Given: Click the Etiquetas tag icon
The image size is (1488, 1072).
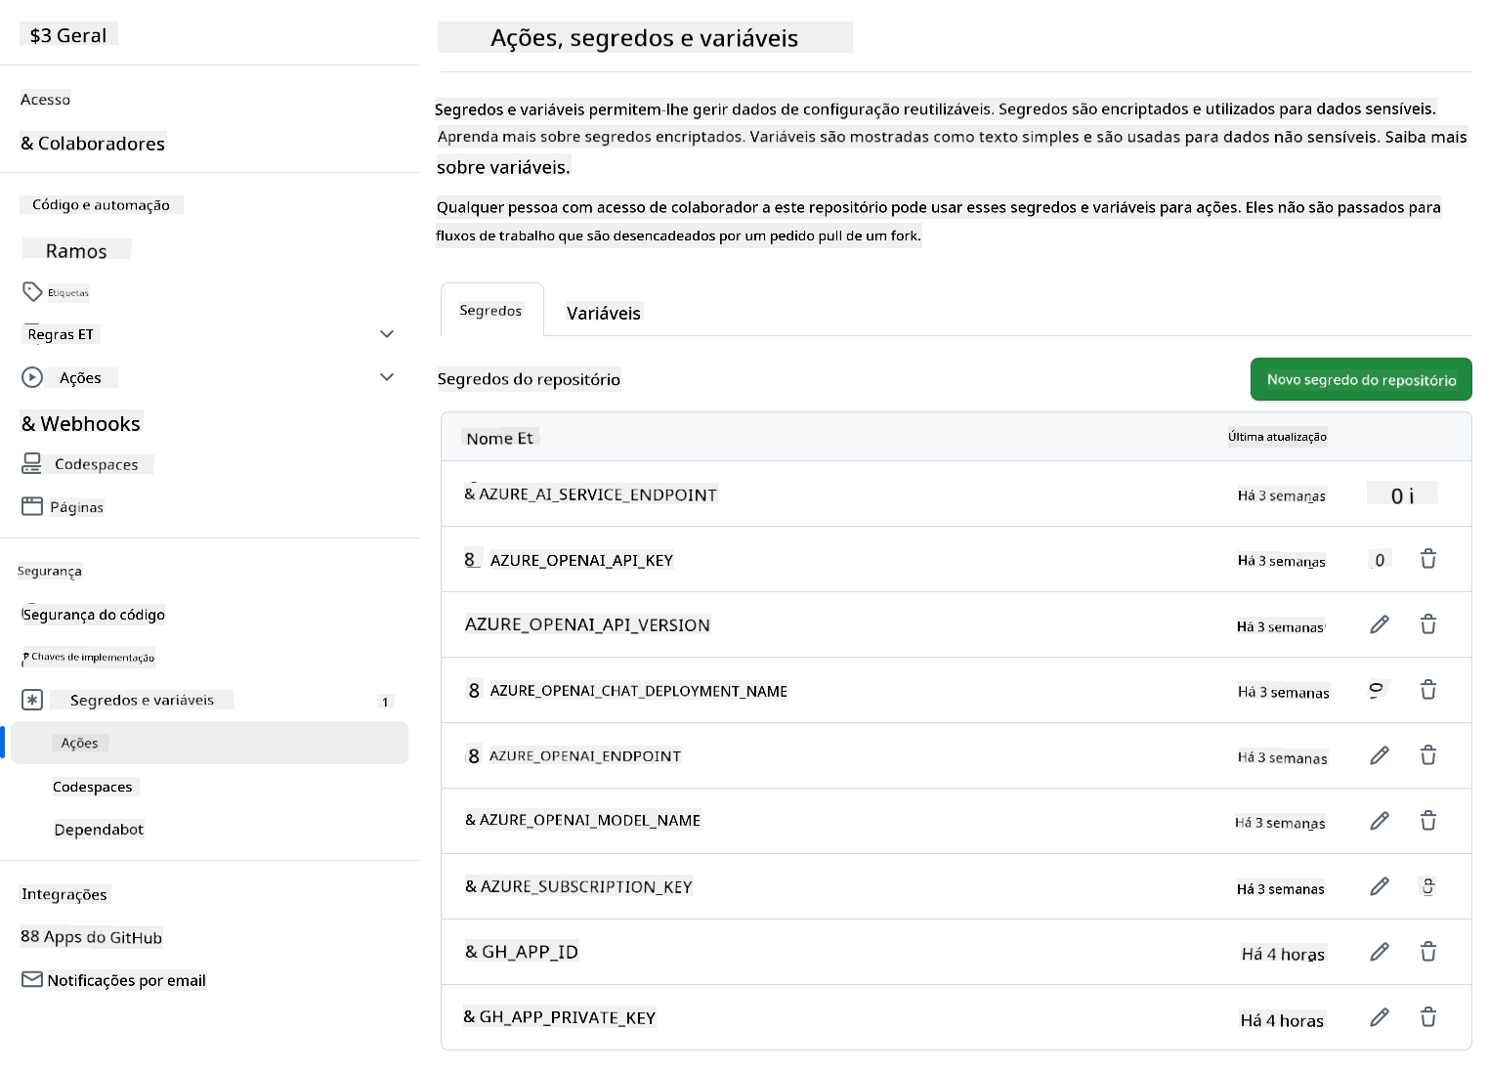Looking at the screenshot, I should pyautogui.click(x=32, y=291).
